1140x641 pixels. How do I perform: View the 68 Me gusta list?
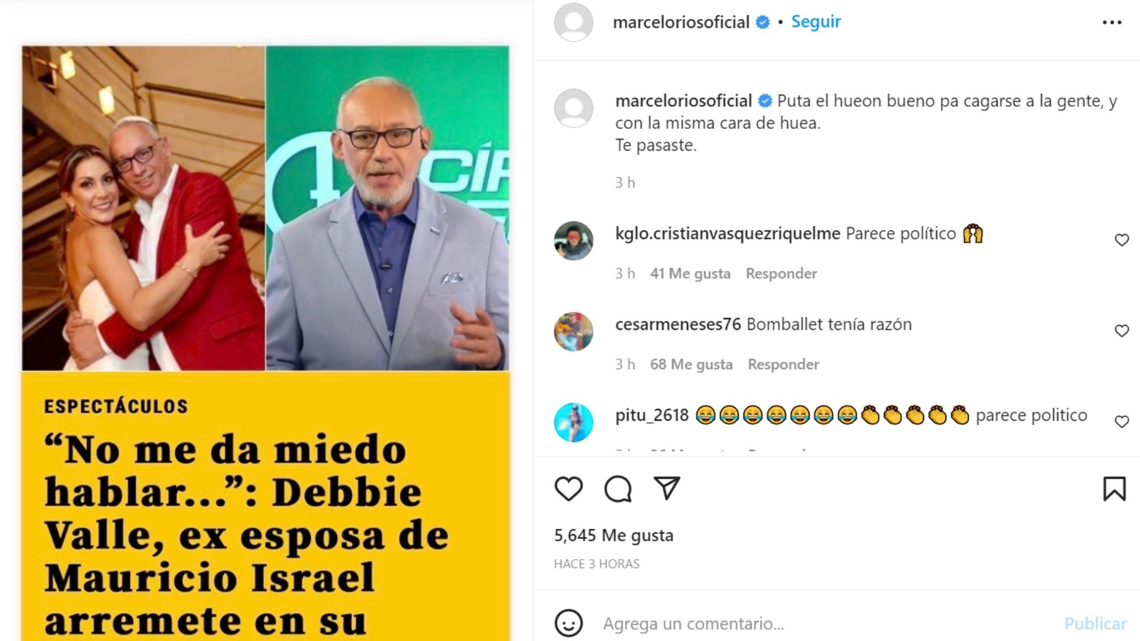[x=691, y=364]
